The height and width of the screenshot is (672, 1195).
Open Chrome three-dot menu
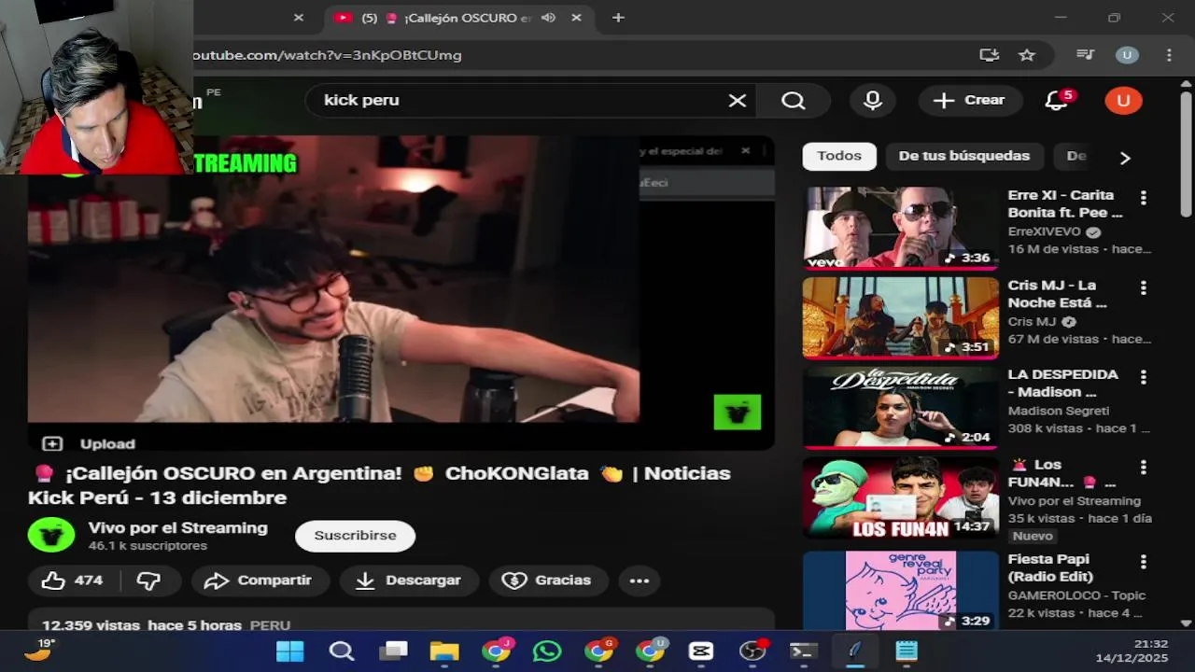tap(1169, 55)
